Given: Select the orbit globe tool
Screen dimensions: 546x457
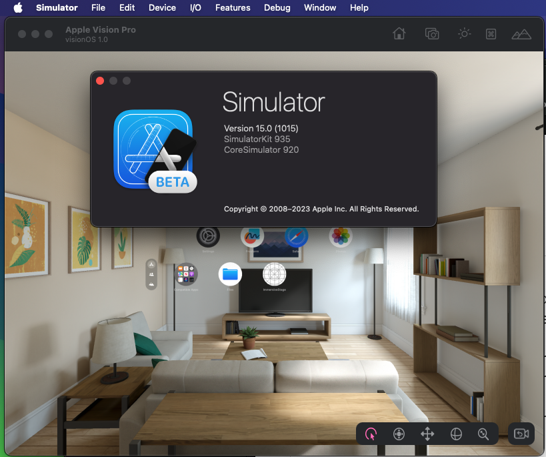Looking at the screenshot, I should click(456, 434).
